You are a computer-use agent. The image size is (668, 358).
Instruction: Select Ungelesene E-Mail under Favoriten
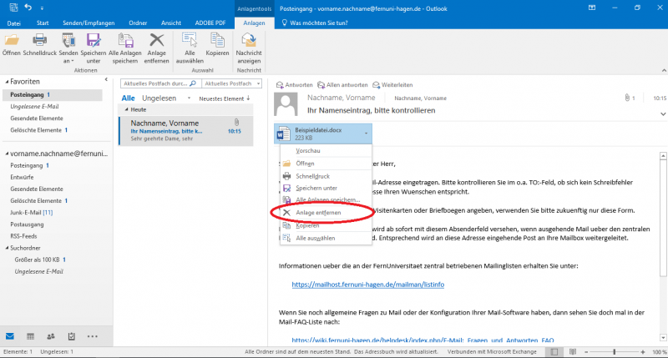(34, 107)
